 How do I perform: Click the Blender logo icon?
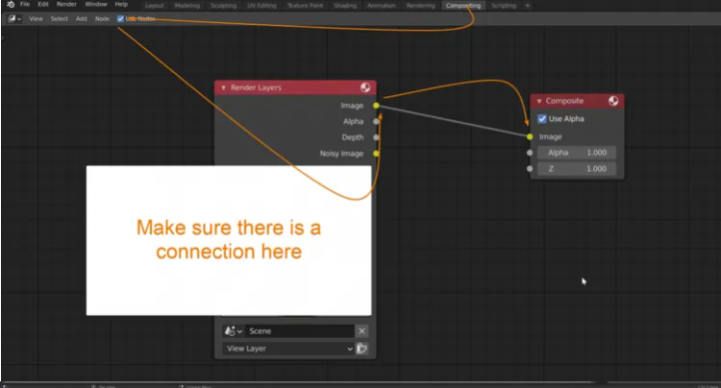pos(9,5)
